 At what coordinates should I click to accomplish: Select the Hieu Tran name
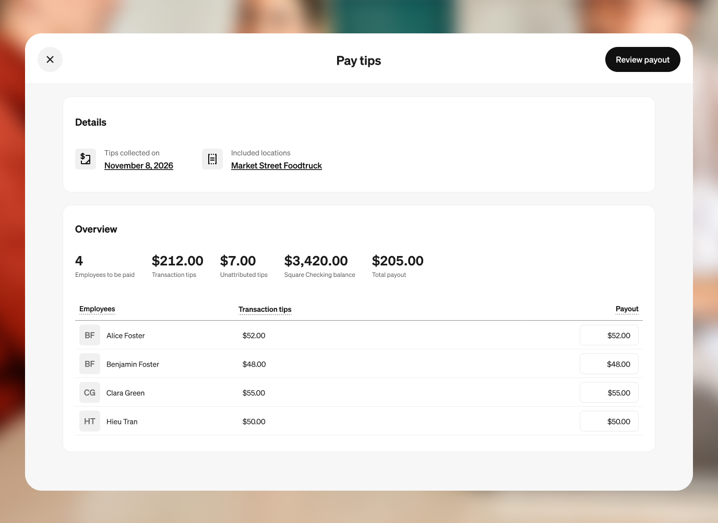tap(122, 422)
